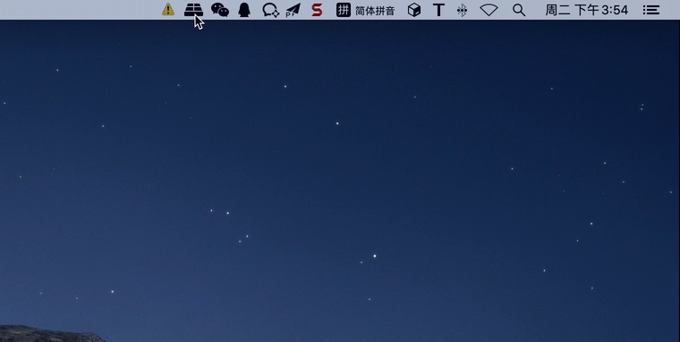680x342 pixels.
Task: Open Spotlight search magnifier
Action: [x=519, y=10]
